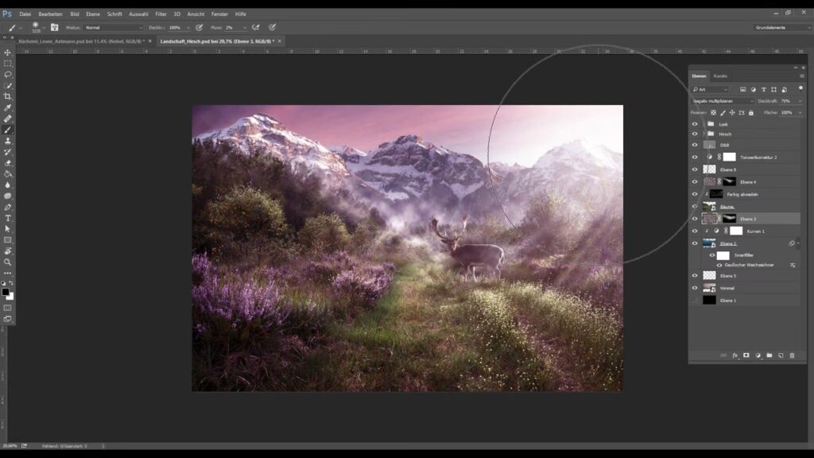Screen dimensions: 814x458
Task: Show the hidden Ebene 1 layer
Action: pyautogui.click(x=695, y=301)
